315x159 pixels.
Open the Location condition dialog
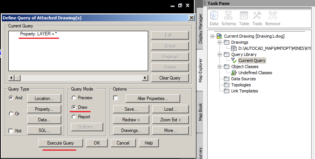pos(44,99)
